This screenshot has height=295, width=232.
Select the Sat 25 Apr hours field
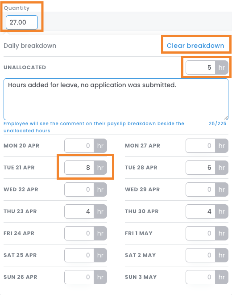(x=79, y=255)
